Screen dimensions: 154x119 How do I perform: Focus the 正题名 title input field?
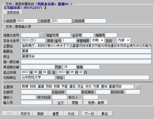click(x=86, y=46)
